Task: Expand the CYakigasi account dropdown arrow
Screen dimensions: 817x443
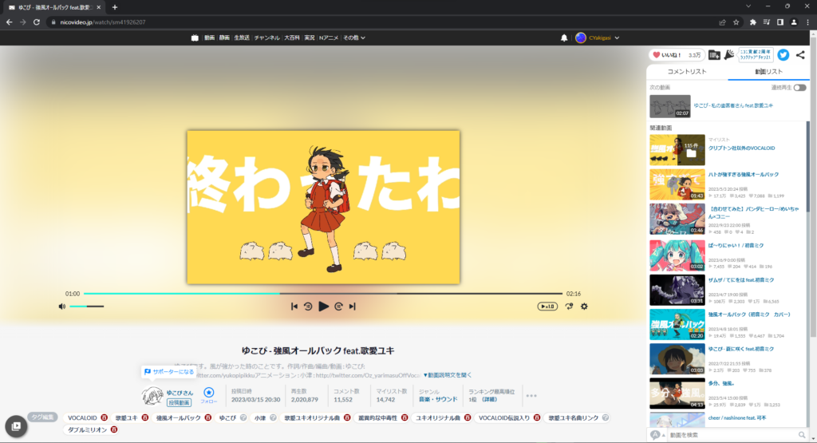Action: 617,38
